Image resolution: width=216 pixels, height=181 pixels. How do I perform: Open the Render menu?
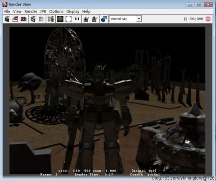point(31,12)
